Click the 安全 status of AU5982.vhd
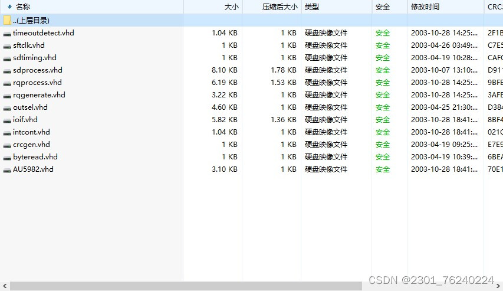The height and width of the screenshot is (291, 503). tap(383, 169)
